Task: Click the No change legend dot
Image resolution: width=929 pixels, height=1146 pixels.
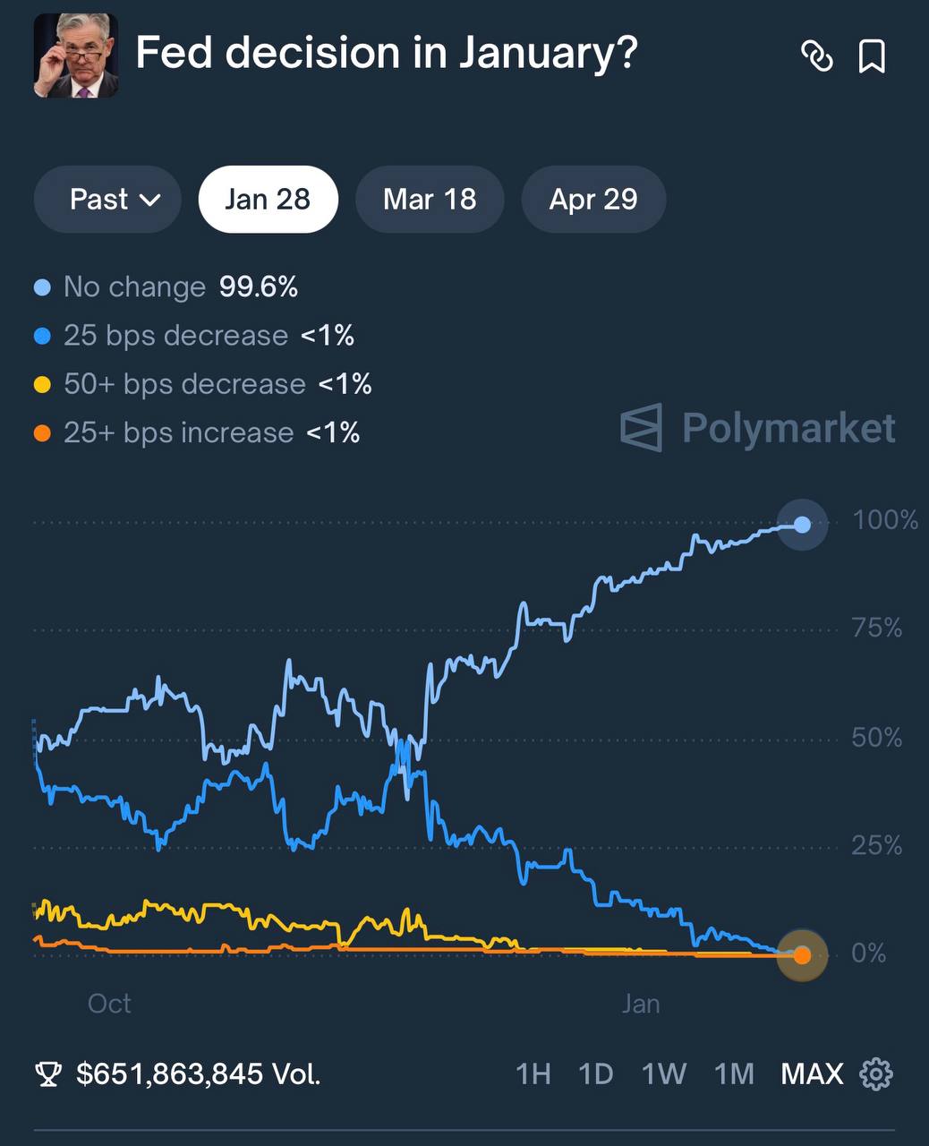Action: 42,287
